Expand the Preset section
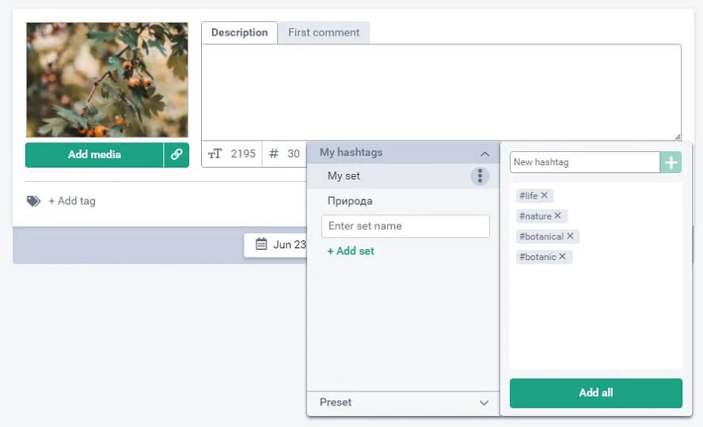This screenshot has width=703, height=427. point(484,402)
